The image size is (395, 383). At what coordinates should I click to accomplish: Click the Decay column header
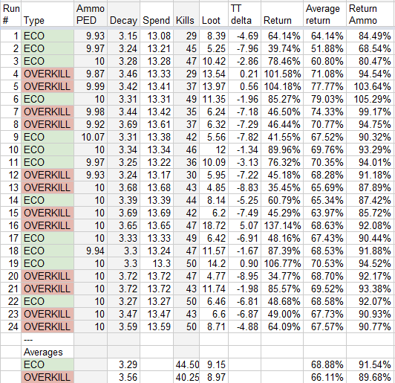(123, 14)
